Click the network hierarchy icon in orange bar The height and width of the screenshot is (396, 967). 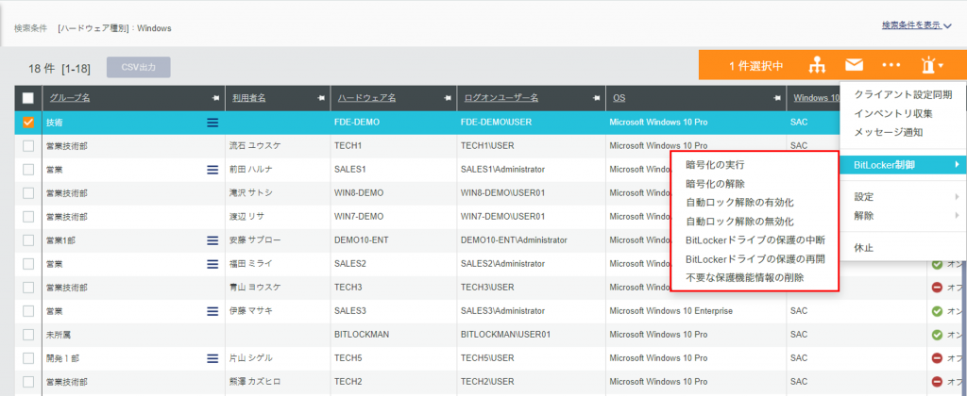tap(817, 65)
